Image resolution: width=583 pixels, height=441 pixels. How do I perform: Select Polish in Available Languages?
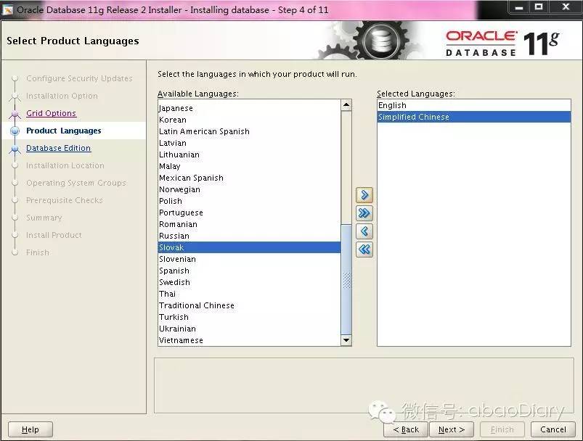click(249, 201)
